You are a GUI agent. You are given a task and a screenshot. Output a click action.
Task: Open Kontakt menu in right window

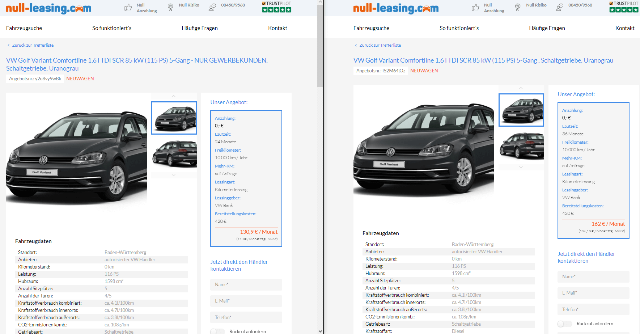click(x=625, y=28)
